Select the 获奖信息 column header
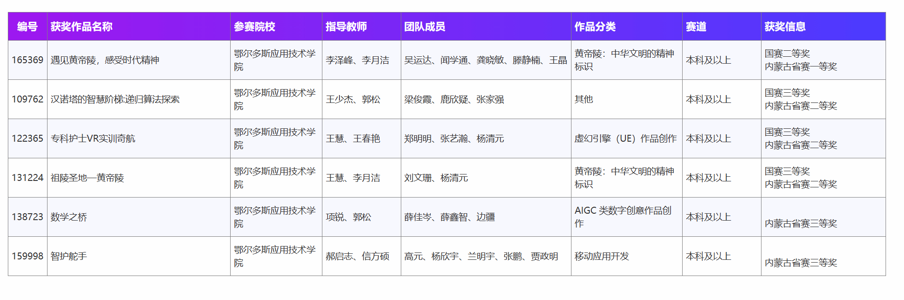Screen dimensions: 904x300 [785, 27]
